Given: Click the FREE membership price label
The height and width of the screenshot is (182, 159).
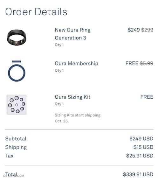Looking at the screenshot, I should (132, 64).
